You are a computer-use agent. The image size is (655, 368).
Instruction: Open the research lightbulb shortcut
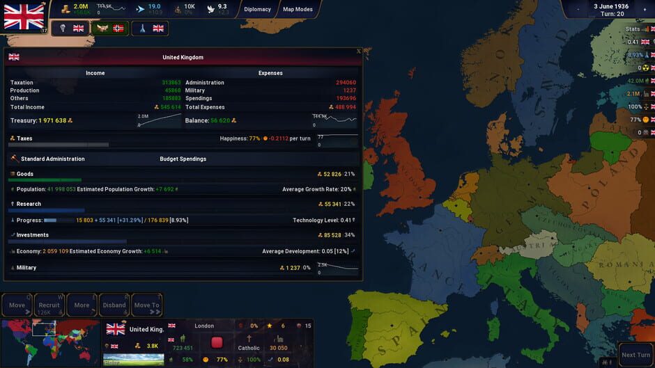click(x=70, y=29)
